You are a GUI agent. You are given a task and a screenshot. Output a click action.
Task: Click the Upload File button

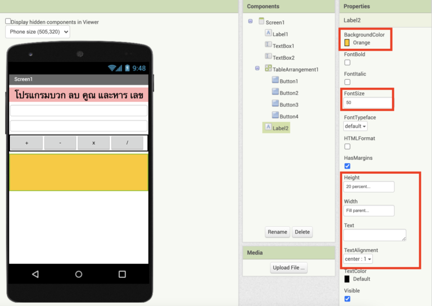click(x=289, y=267)
